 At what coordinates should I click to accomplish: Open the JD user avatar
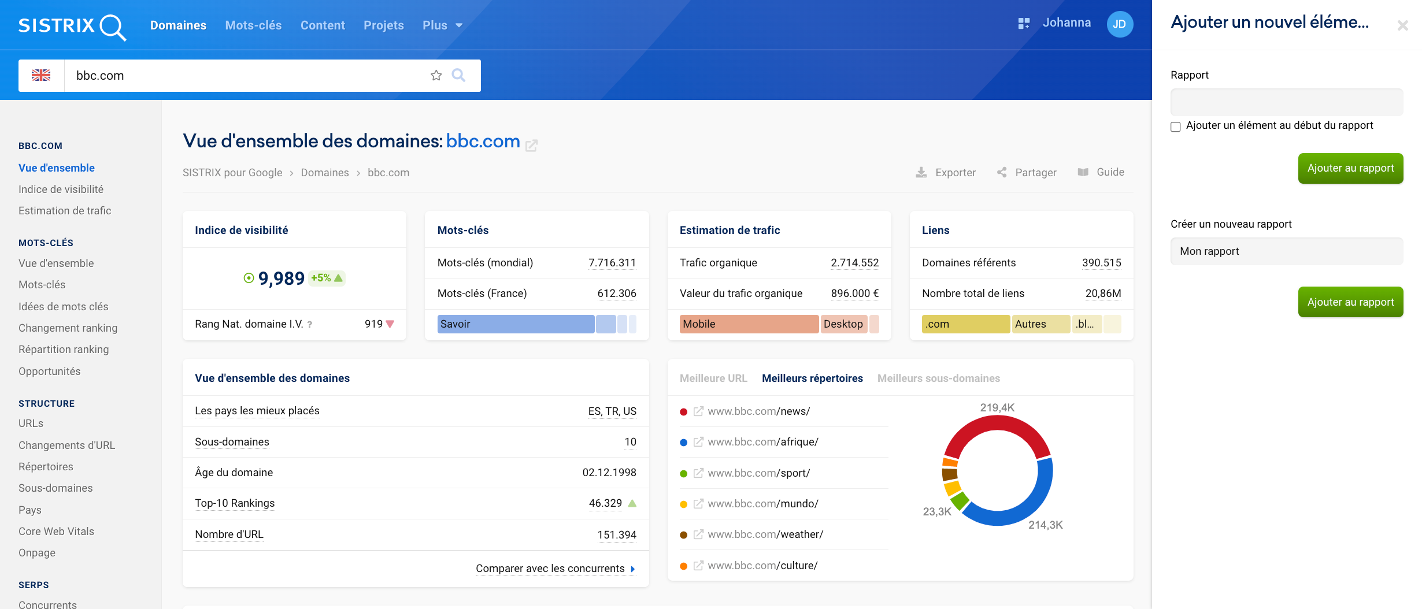pyautogui.click(x=1120, y=24)
